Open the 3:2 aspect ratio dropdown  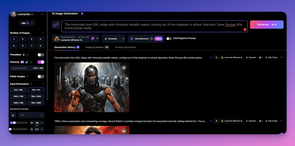click(31, 115)
